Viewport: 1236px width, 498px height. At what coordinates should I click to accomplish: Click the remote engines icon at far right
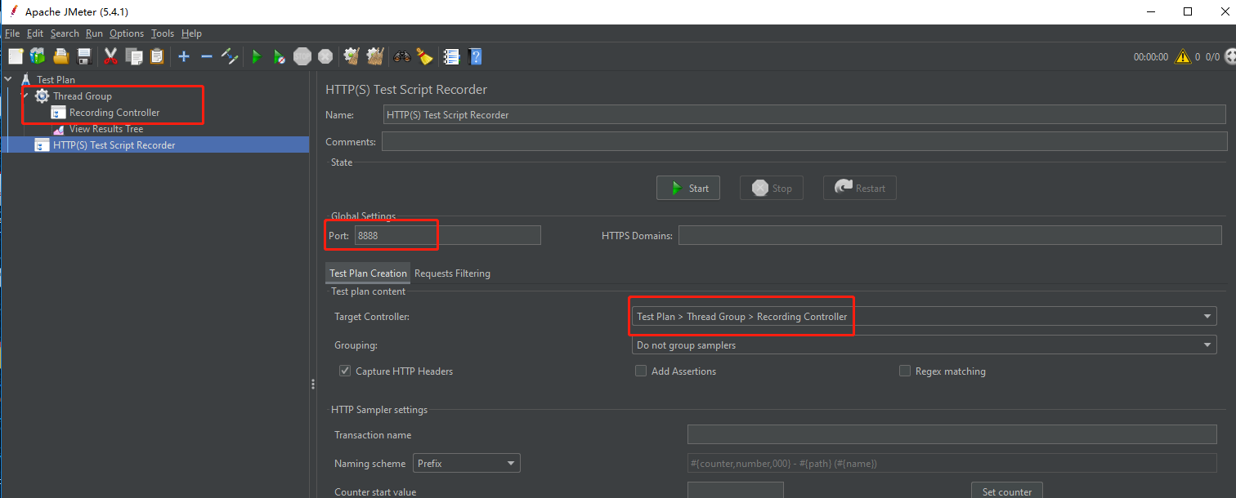[1229, 57]
